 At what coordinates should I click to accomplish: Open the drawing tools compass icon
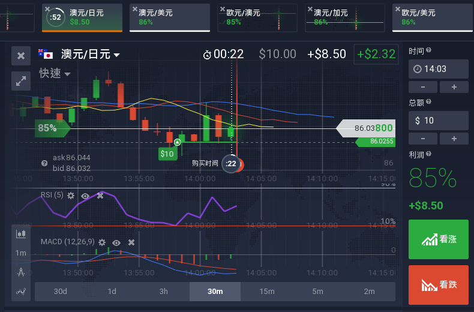[x=21, y=272]
